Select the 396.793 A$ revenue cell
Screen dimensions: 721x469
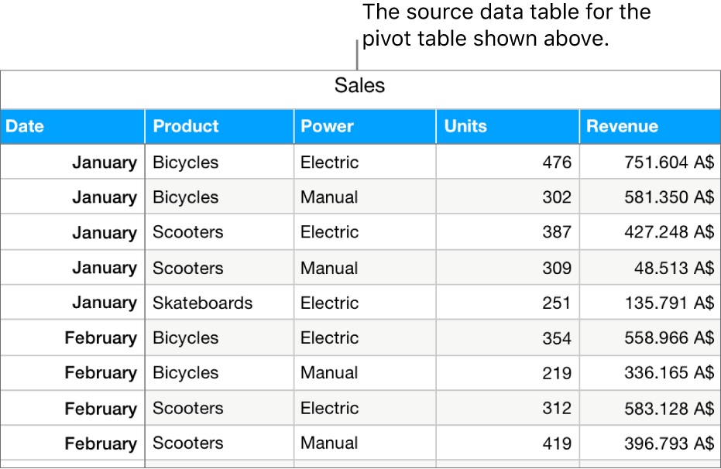tap(669, 443)
